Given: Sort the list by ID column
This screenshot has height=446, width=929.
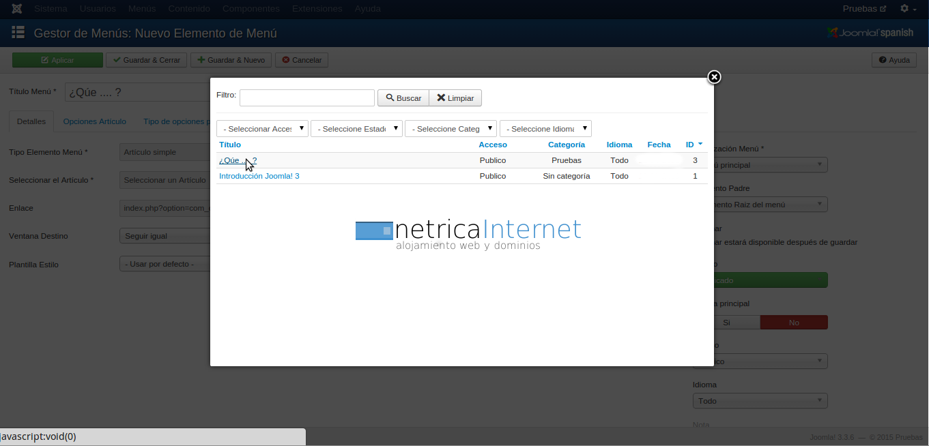Looking at the screenshot, I should click(690, 145).
